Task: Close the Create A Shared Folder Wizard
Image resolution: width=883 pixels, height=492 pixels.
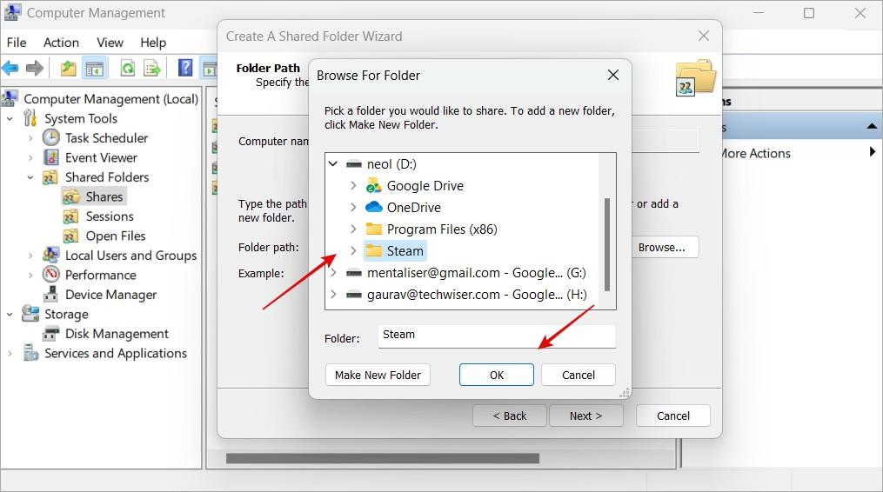Action: point(704,36)
